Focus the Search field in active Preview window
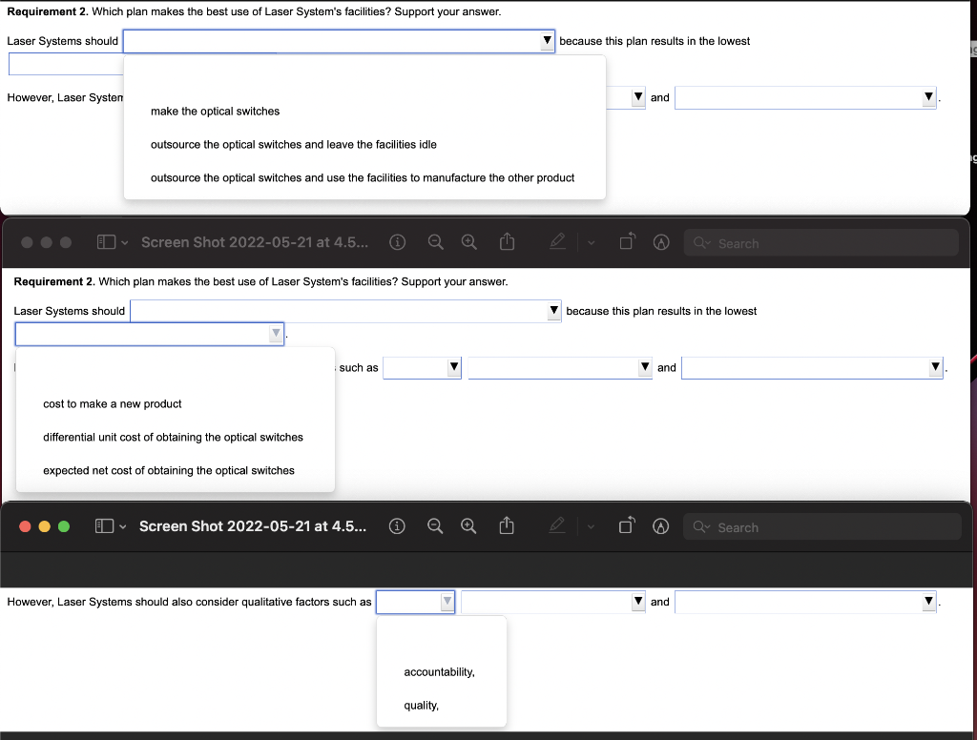977x740 pixels. click(821, 527)
